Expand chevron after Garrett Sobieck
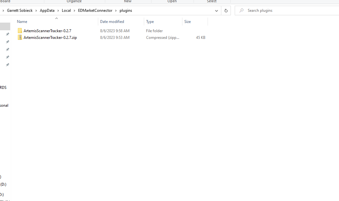339x201 pixels. coord(36,11)
